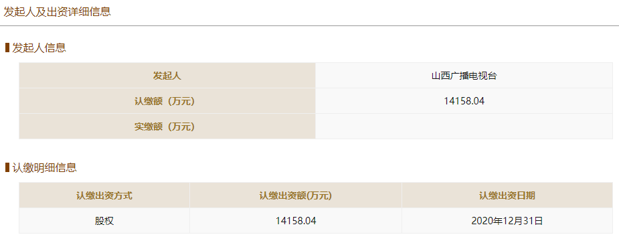Click the 股权 data row in 认缴明细 table
The height and width of the screenshot is (247, 619).
[x=316, y=221]
